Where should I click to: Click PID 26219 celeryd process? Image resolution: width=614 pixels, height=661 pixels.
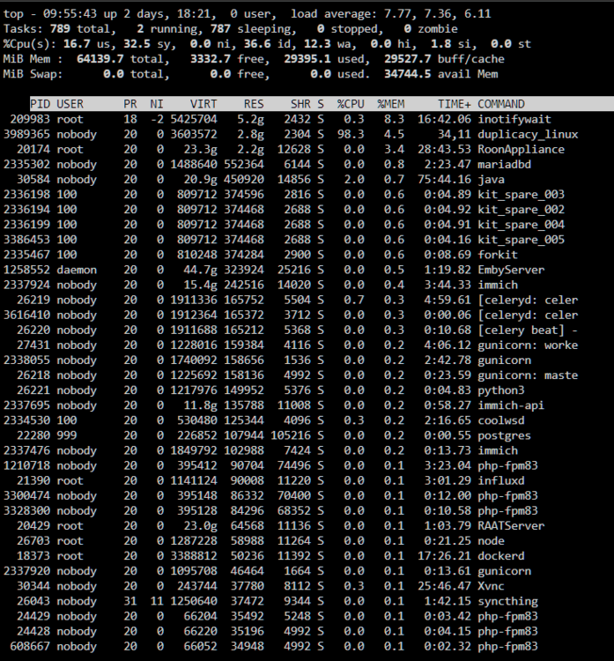tap(33, 301)
